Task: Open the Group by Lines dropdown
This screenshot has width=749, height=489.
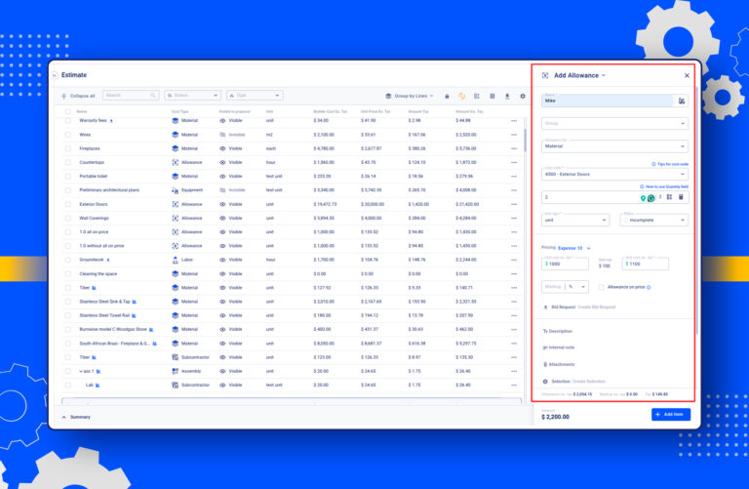Action: [412, 96]
